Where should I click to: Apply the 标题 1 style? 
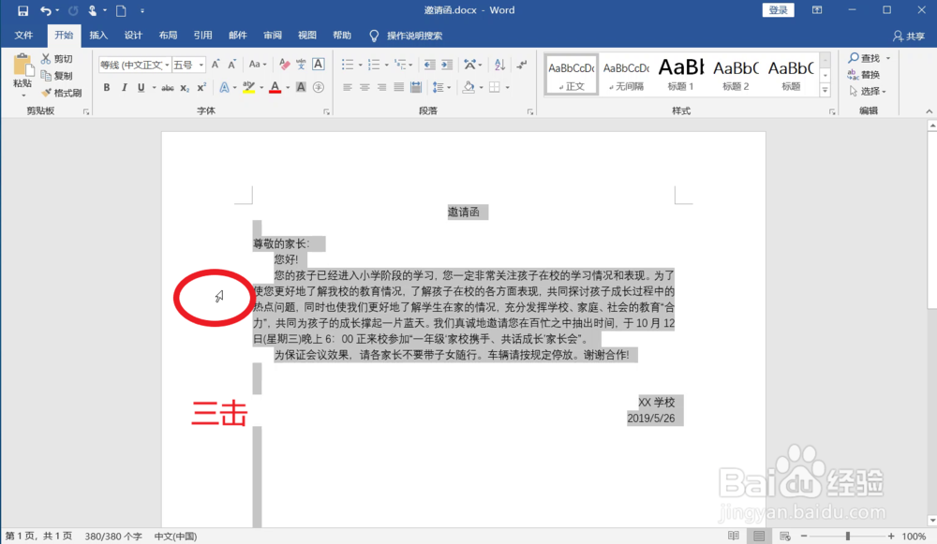tap(680, 72)
